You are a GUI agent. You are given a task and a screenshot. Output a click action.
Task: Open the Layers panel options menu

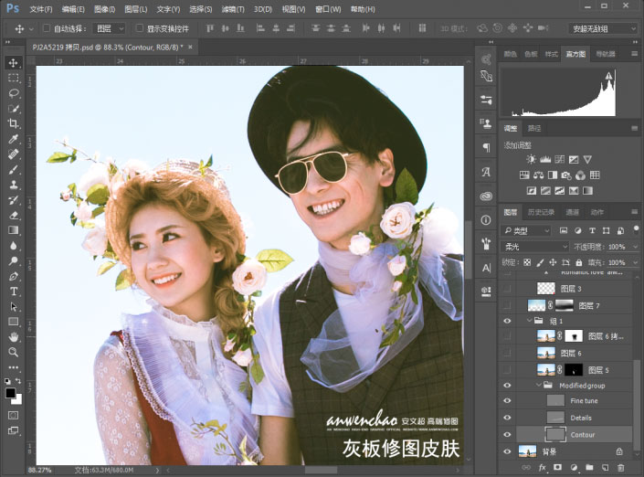coord(635,212)
